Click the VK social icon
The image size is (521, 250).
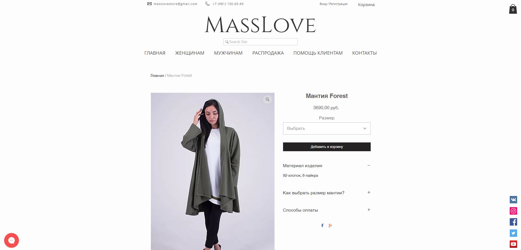[x=513, y=200]
